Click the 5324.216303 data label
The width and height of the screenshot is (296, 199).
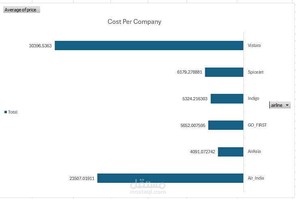[x=195, y=99]
